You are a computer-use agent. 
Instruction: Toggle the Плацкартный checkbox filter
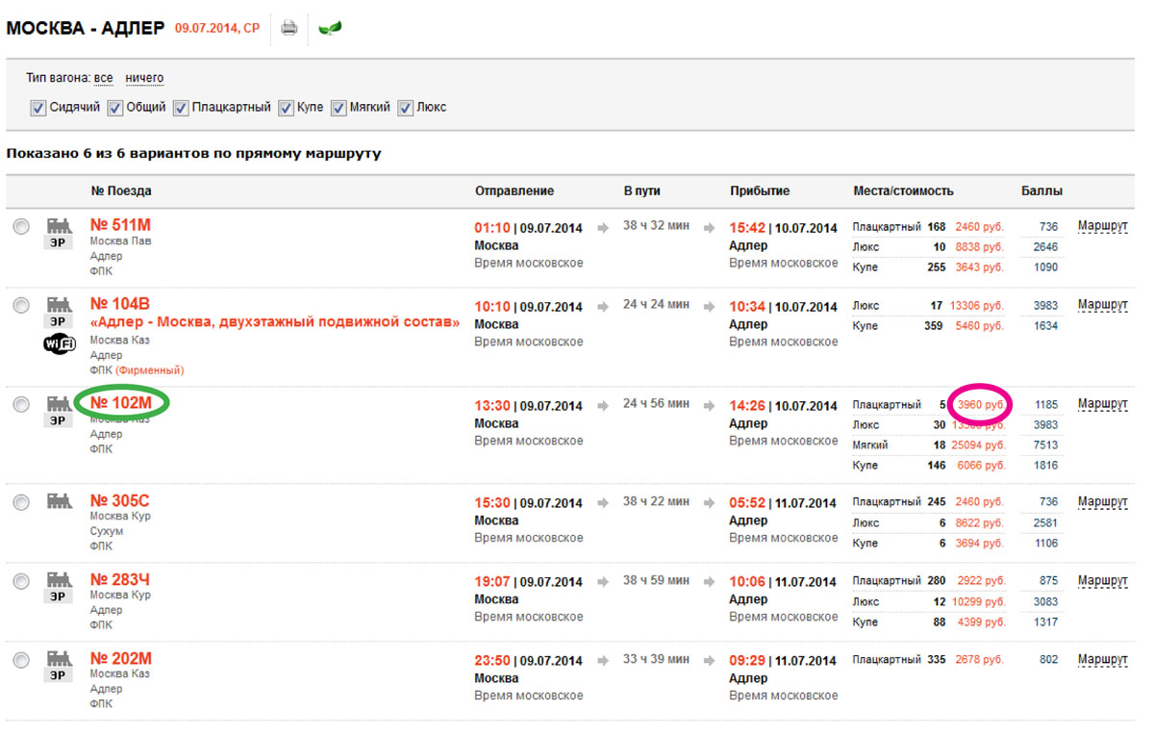tap(181, 109)
